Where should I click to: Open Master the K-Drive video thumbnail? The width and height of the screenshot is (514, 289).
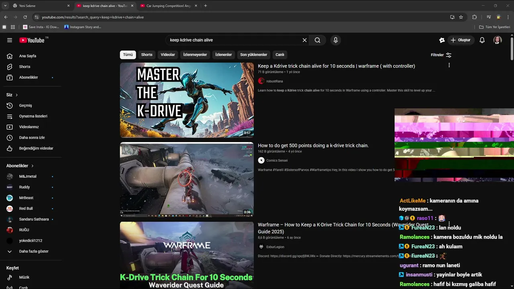(187, 100)
